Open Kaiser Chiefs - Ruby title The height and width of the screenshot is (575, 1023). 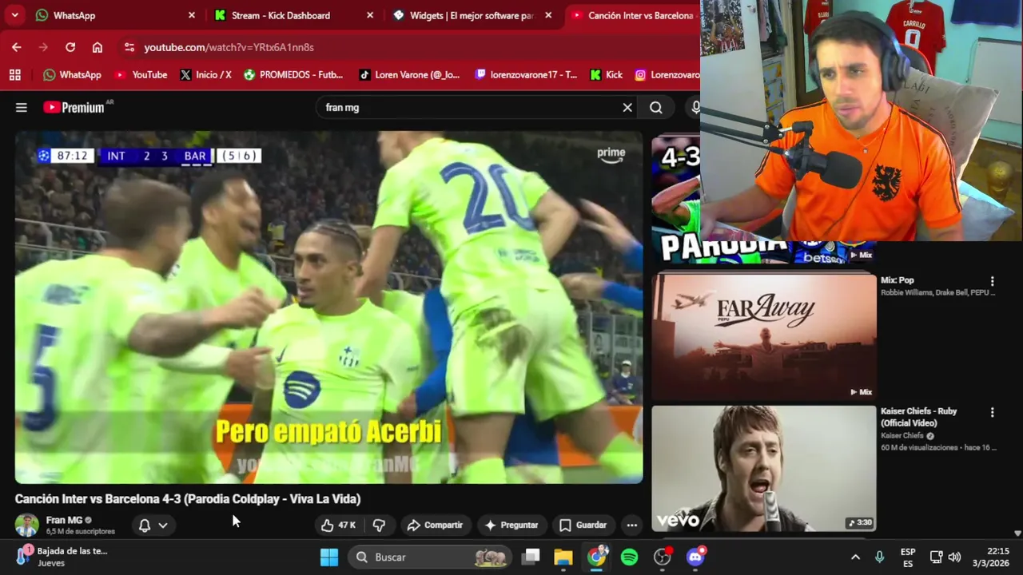[x=919, y=417]
